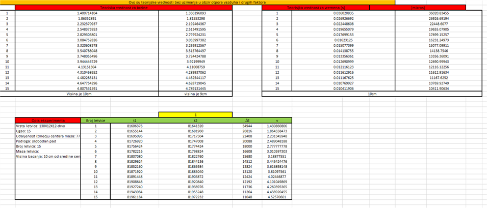Select 'Udaljenost izmedju centara masa' cell
Viewport: 487px width, 208px height.
point(48,136)
